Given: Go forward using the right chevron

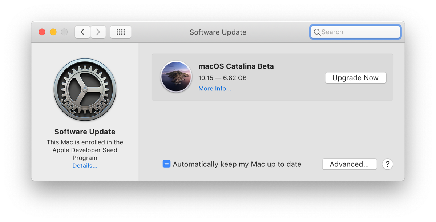Looking at the screenshot, I should click(98, 32).
